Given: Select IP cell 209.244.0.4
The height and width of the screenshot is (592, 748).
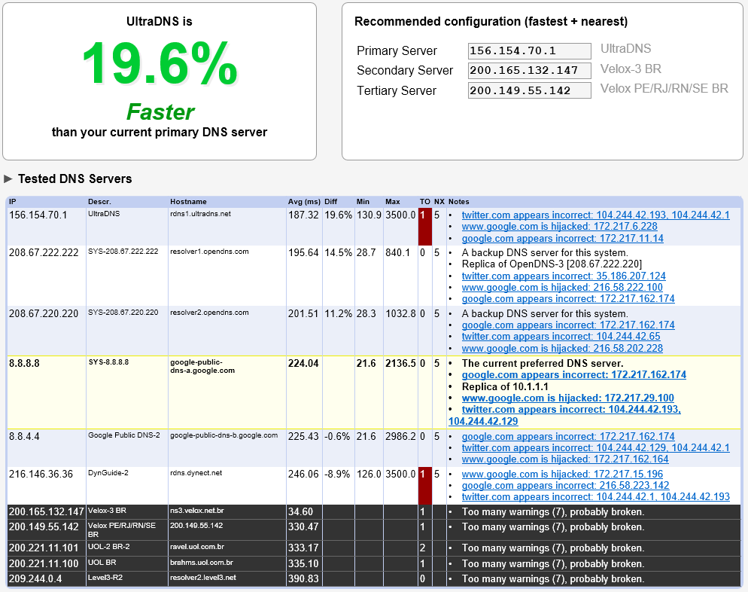Looking at the screenshot, I should click(35, 579).
